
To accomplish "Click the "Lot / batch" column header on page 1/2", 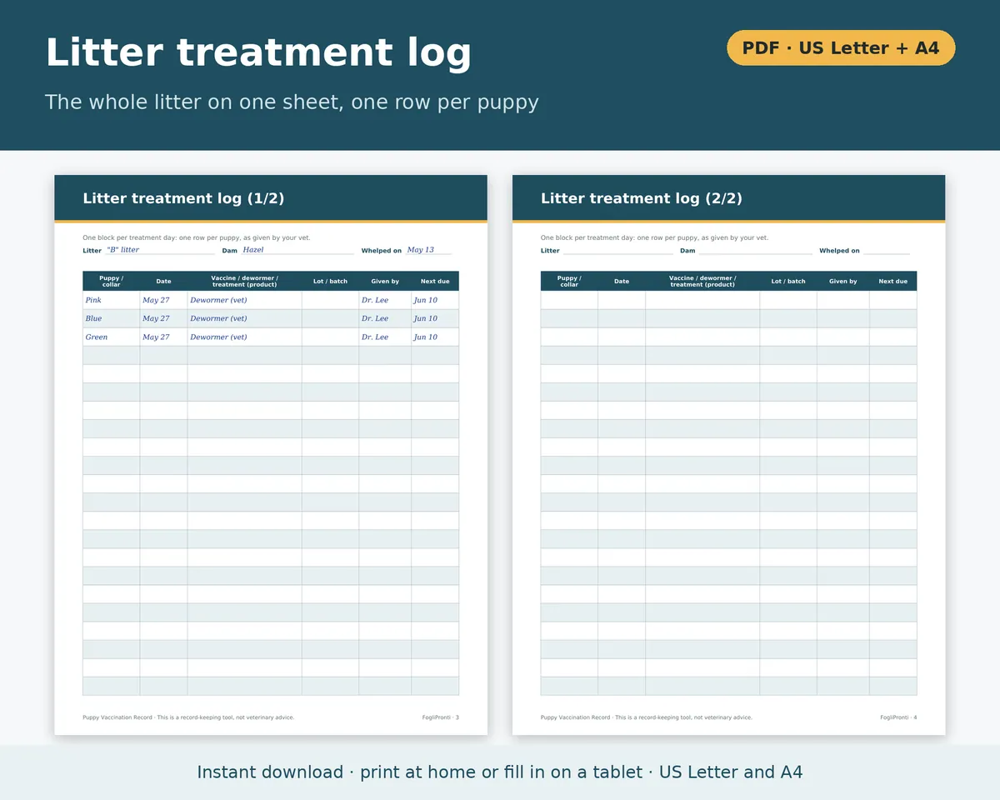I will [330, 281].
